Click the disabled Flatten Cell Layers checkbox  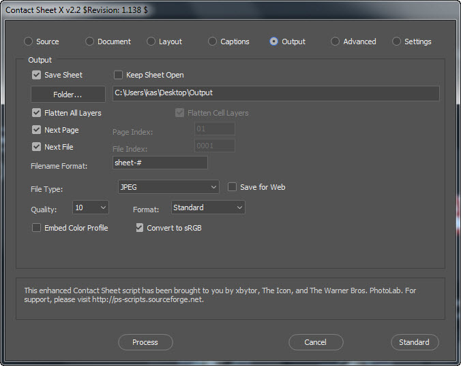pyautogui.click(x=179, y=113)
